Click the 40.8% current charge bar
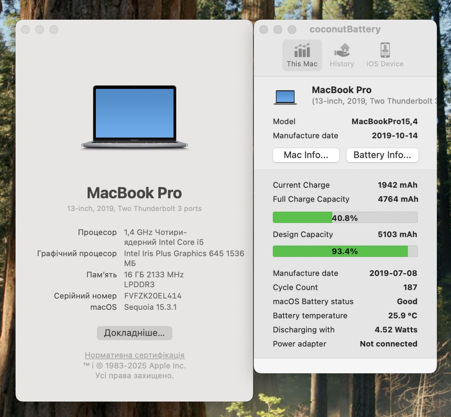This screenshot has height=417, width=451. point(345,217)
